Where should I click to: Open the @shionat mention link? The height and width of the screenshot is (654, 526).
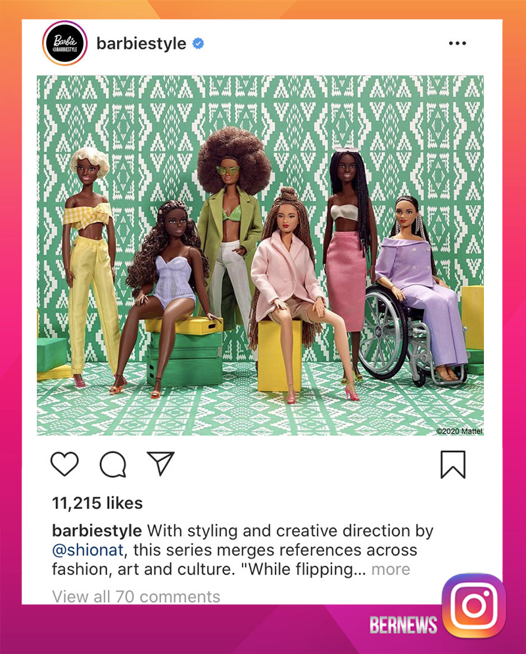pos(87,550)
